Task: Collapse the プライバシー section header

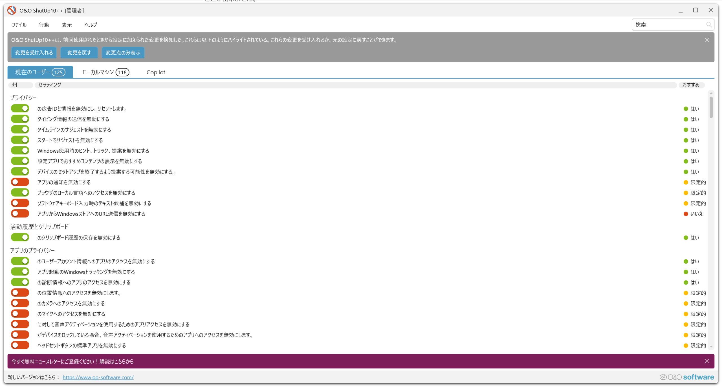Action: coord(23,98)
